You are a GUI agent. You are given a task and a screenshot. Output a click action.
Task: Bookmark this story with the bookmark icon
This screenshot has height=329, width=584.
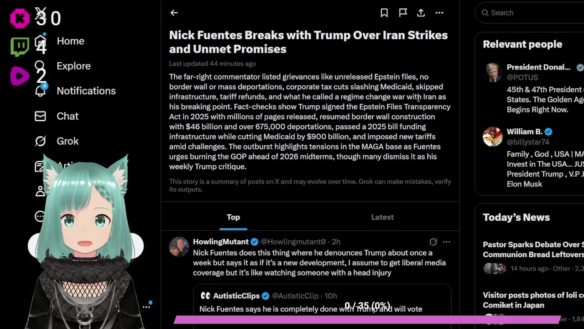(x=384, y=13)
